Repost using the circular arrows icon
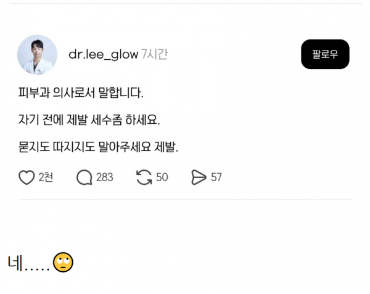Image resolution: width=370 pixels, height=294 pixels. 144,178
